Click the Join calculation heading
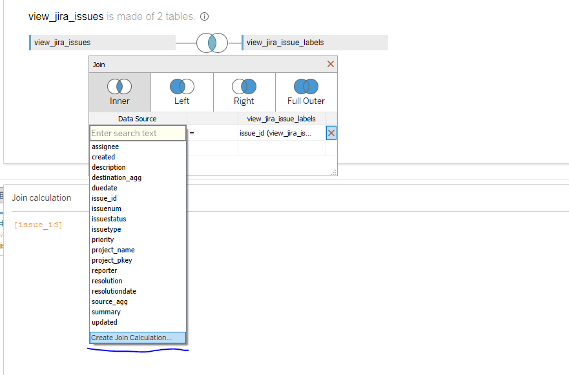Screen dimensions: 569x375 click(x=41, y=198)
